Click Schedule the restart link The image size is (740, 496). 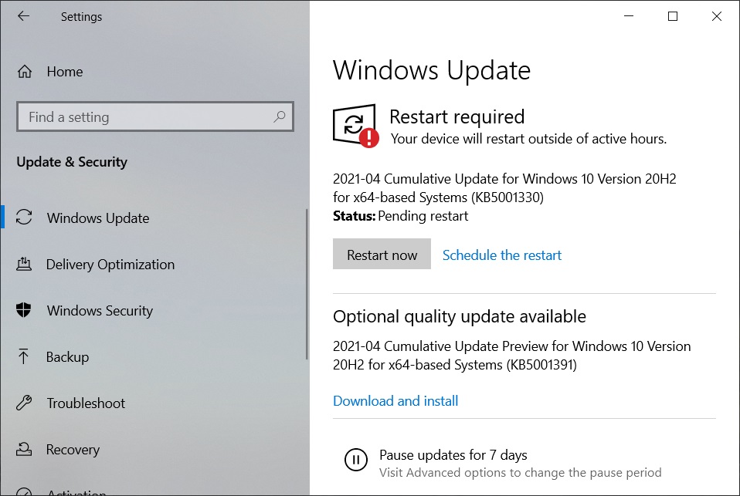(501, 255)
